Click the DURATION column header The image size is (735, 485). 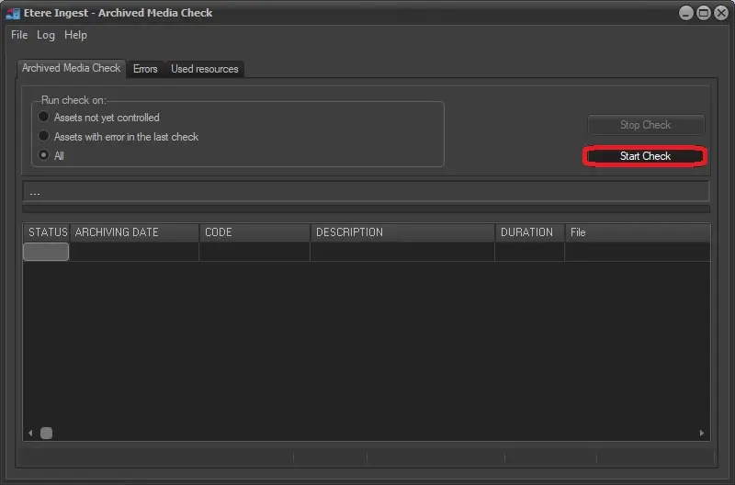click(528, 232)
